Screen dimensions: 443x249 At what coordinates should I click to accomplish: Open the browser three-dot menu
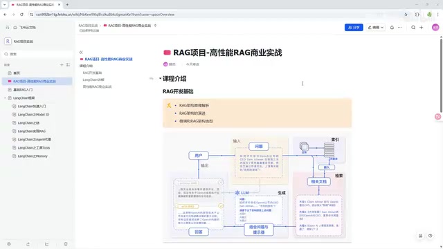[438, 15]
